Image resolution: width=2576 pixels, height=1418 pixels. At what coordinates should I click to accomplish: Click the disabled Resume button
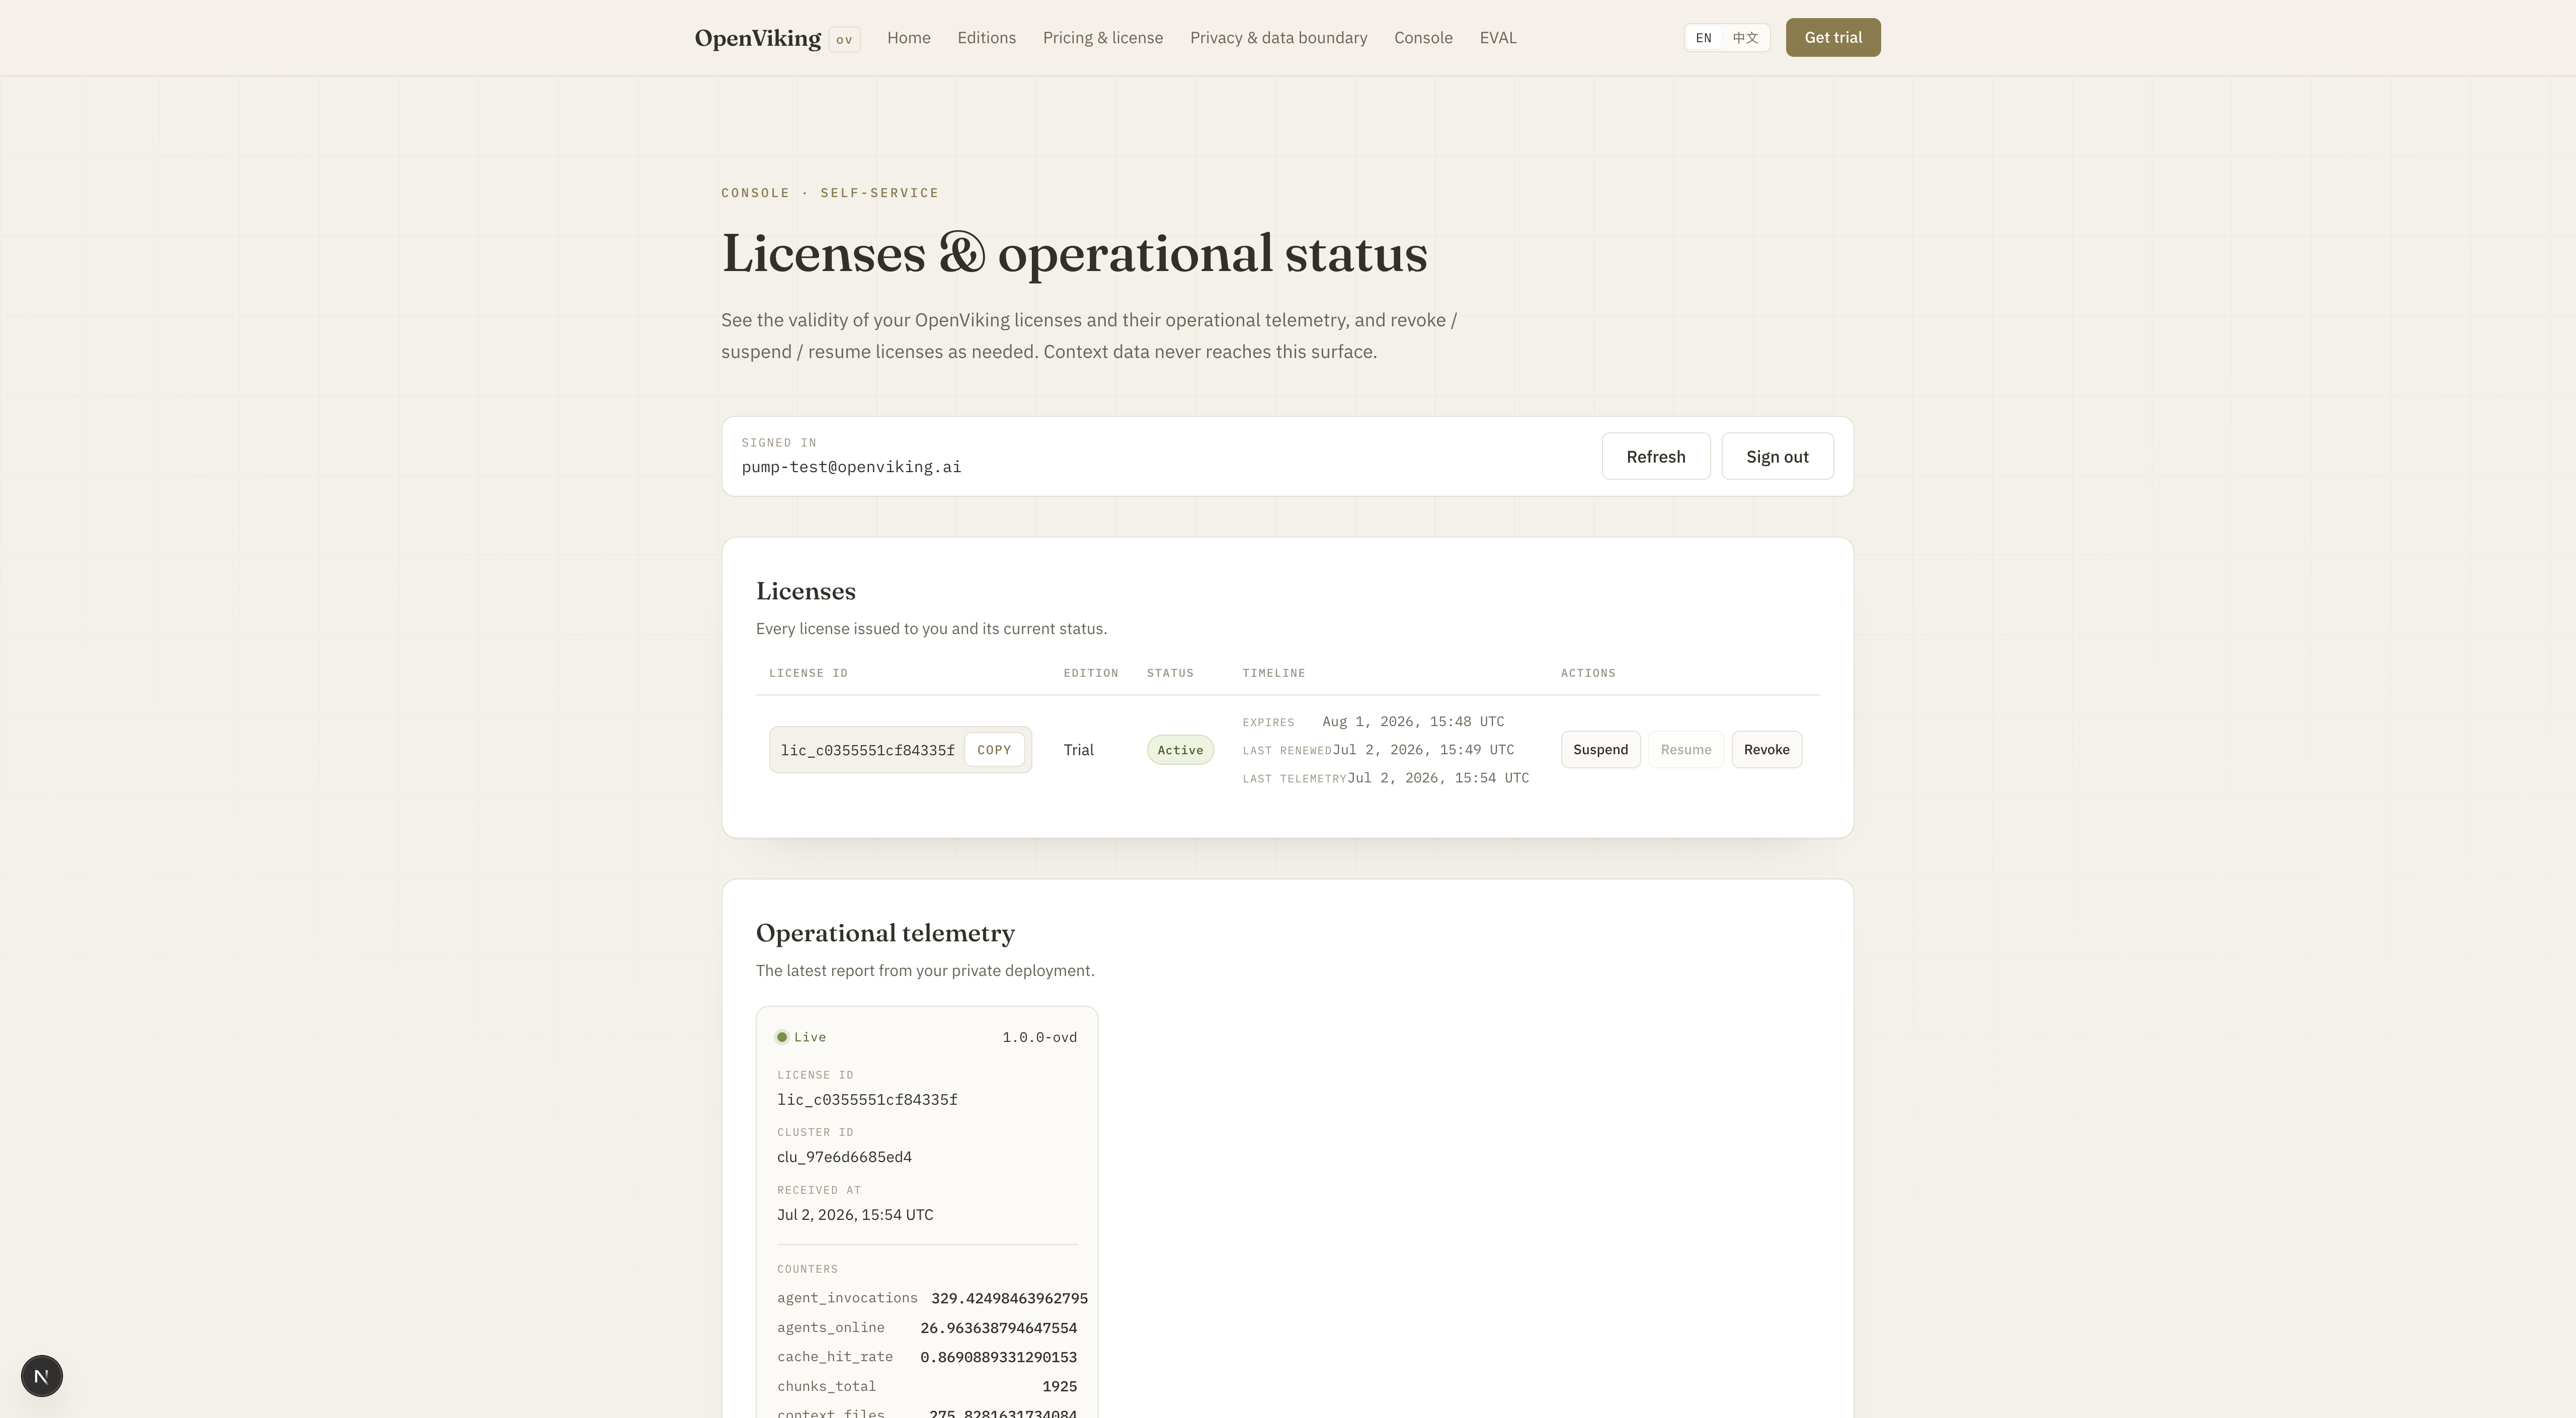tap(1686, 749)
